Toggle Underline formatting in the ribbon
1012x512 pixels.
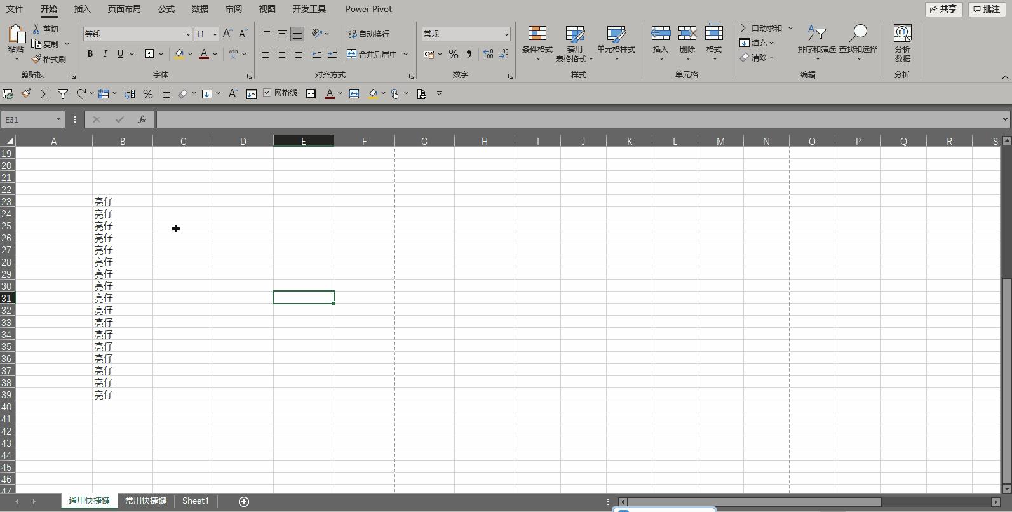tap(120, 54)
